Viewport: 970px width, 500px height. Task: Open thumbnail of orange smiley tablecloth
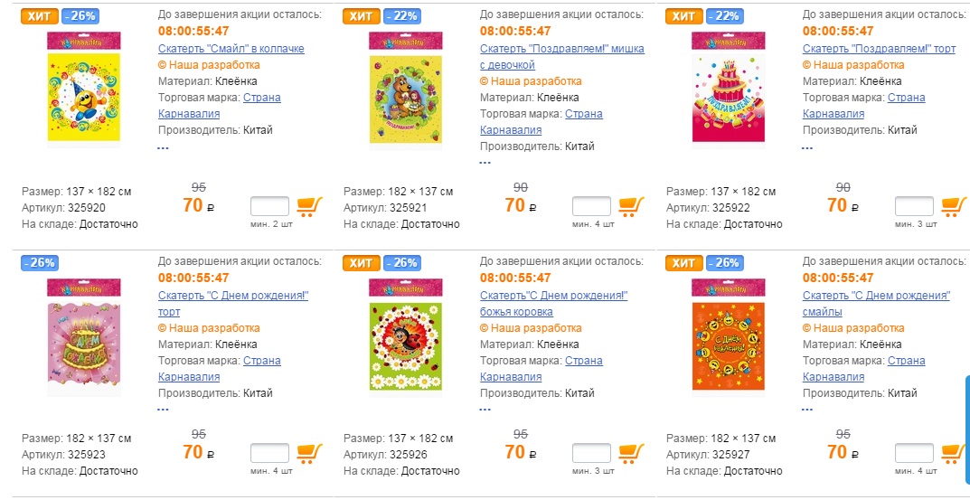coord(729,335)
